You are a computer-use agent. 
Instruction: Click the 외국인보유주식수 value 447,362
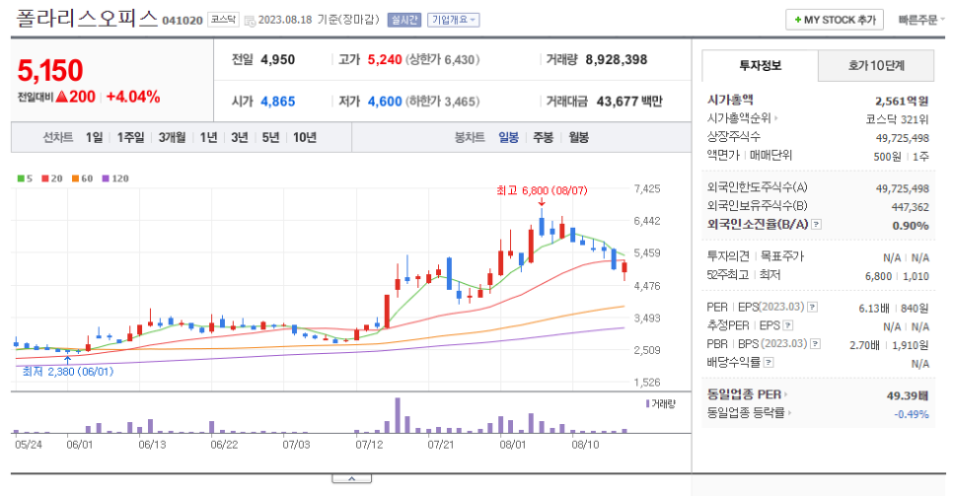[911, 207]
